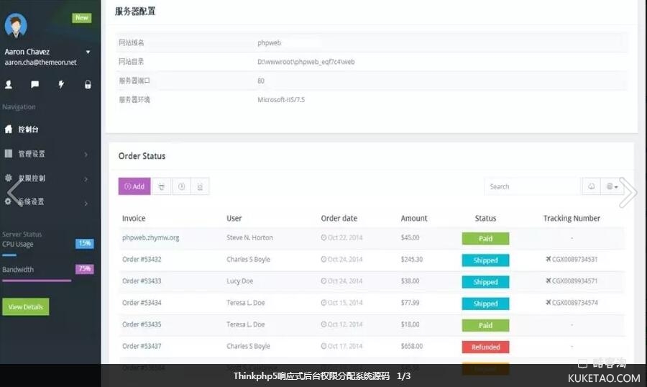Click tracking number CGX0089934571
Viewport: 647px width, 387px height.
pyautogui.click(x=575, y=281)
